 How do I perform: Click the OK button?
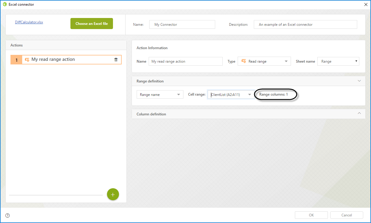[311, 215]
